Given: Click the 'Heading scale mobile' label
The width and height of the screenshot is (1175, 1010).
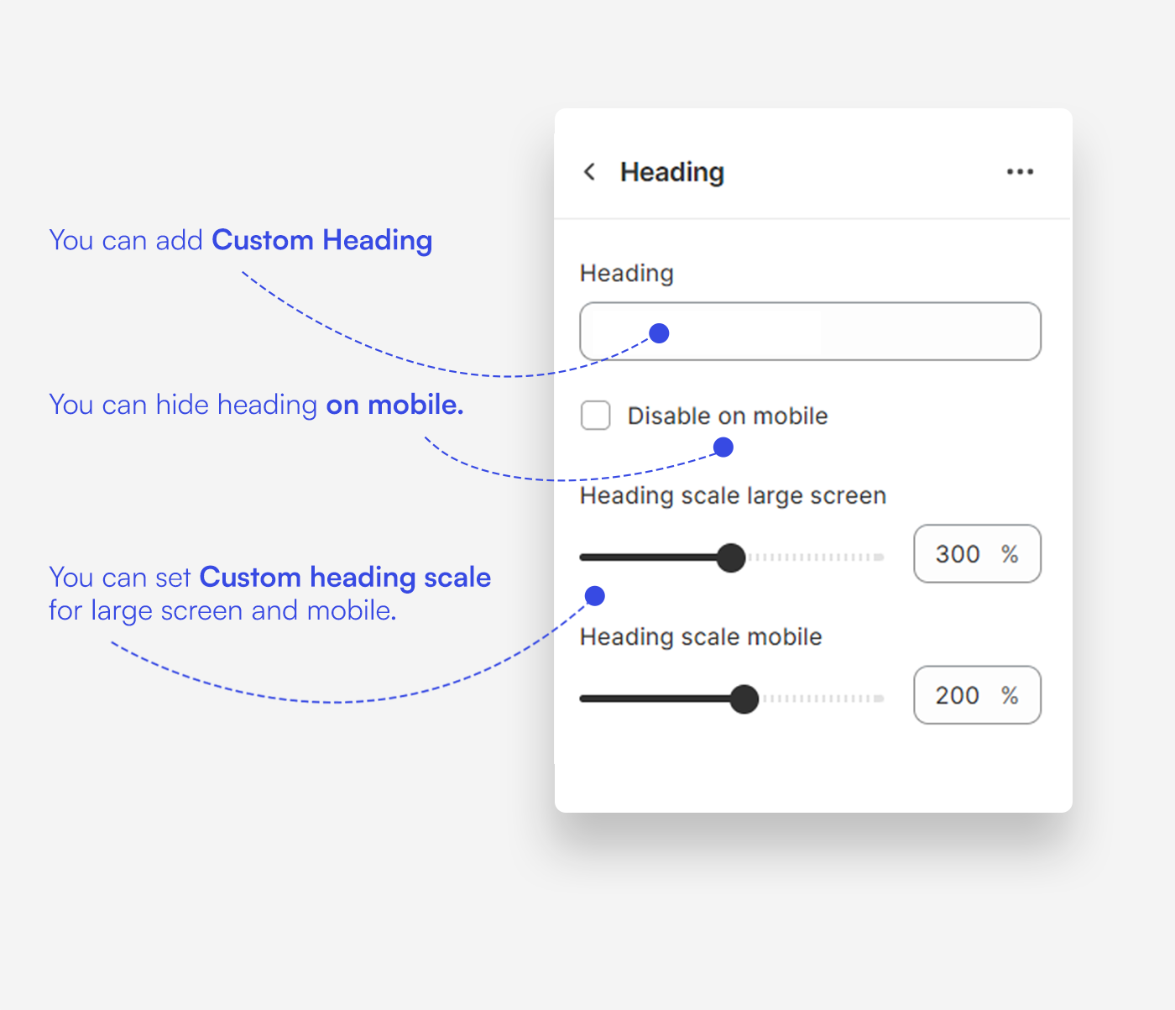Looking at the screenshot, I should tap(701, 636).
